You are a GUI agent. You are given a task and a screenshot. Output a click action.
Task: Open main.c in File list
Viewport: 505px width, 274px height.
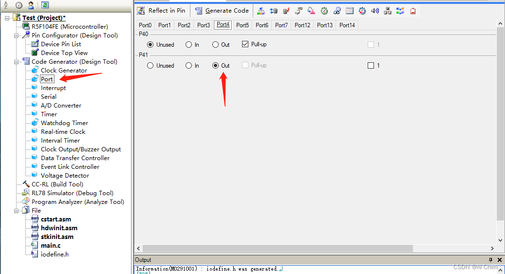tap(51, 246)
